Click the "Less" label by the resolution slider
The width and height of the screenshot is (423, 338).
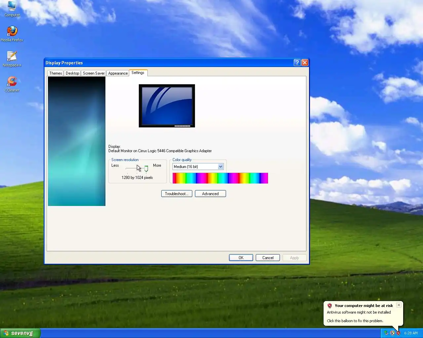point(115,165)
